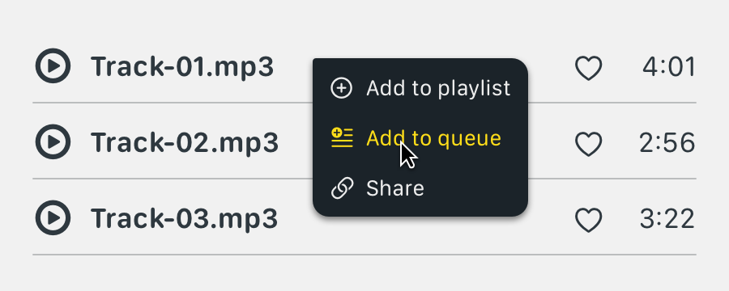Viewport: 729px width, 291px height.
Task: Choose the Add to playlist menu entry
Action: point(420,88)
